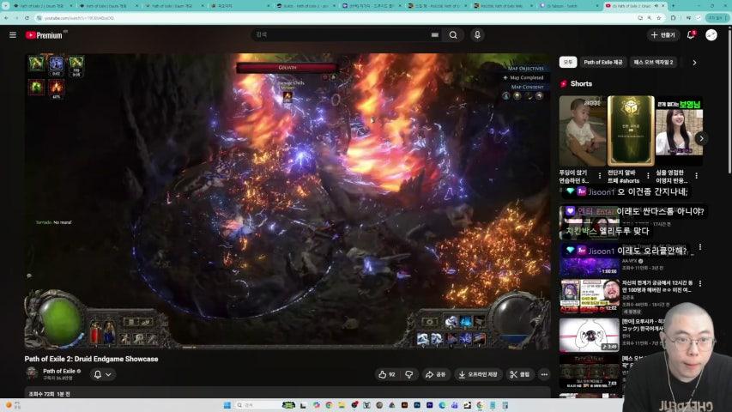Switch to the Twitch browser tab

(567, 6)
